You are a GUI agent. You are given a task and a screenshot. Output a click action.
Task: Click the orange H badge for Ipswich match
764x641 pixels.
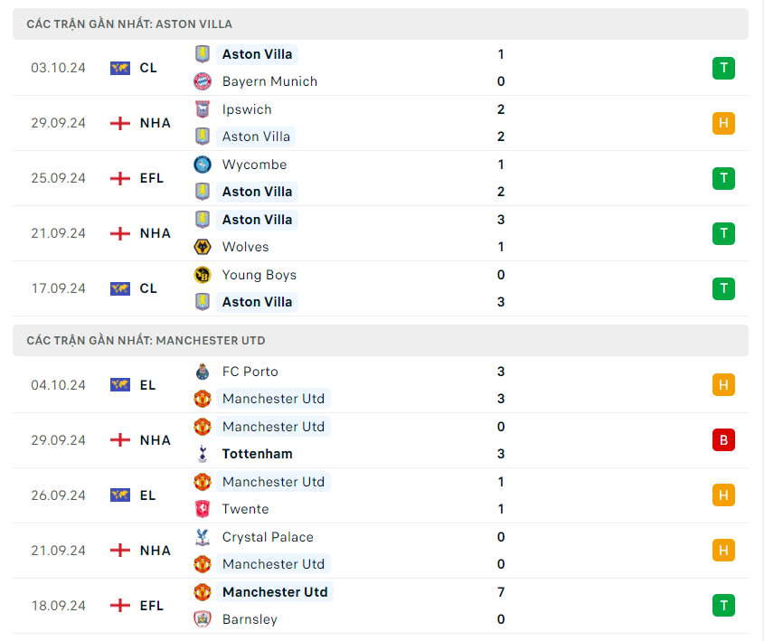[723, 123]
